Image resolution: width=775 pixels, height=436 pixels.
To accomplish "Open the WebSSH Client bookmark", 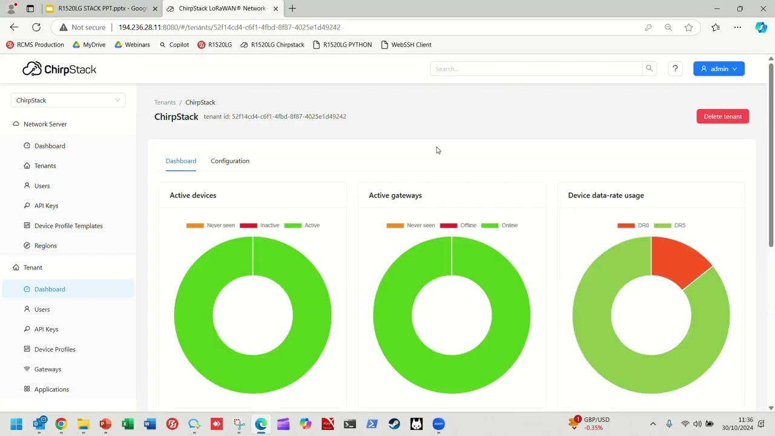I will click(406, 45).
